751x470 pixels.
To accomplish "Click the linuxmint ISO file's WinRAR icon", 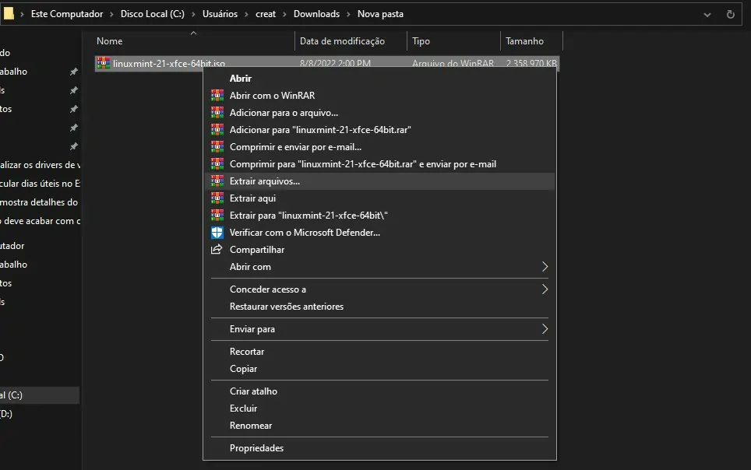I will coord(103,63).
